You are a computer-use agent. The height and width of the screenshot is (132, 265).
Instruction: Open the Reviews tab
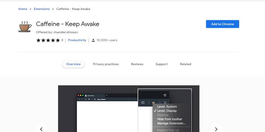click(x=137, y=64)
